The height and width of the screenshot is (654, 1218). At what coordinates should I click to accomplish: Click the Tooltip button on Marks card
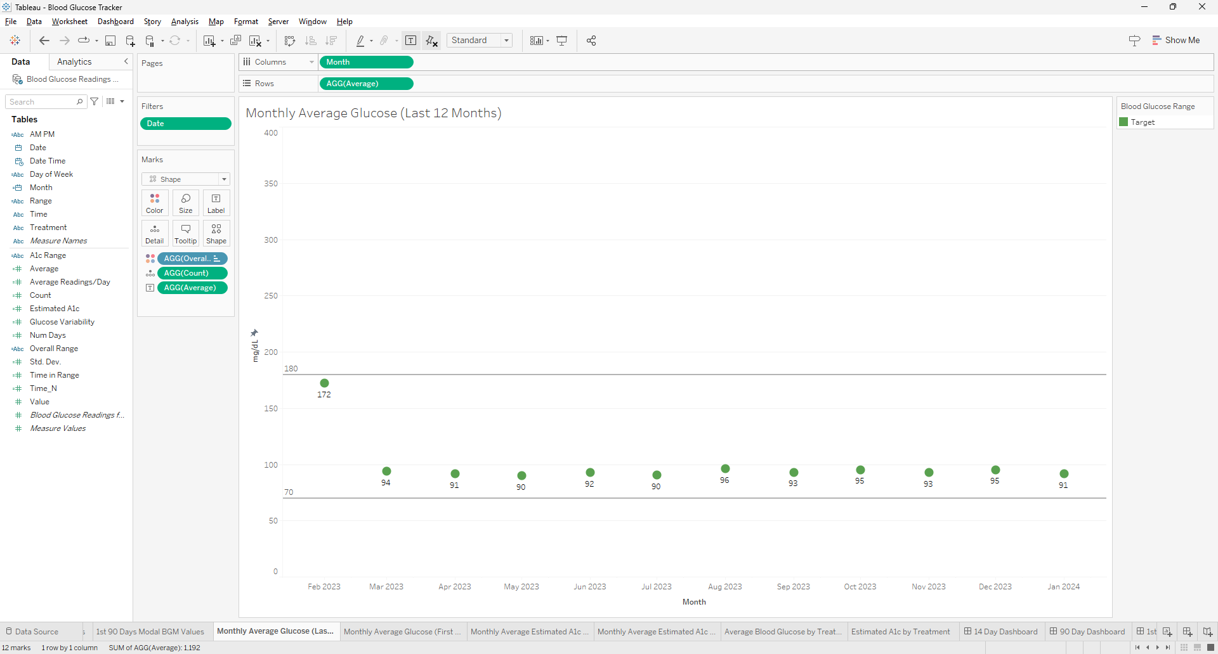coord(185,233)
